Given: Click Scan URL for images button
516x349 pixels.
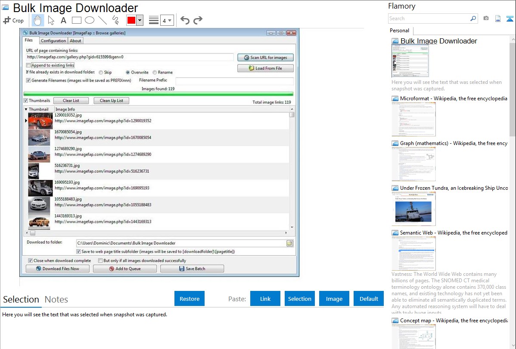Looking at the screenshot, I should pyautogui.click(x=265, y=58).
